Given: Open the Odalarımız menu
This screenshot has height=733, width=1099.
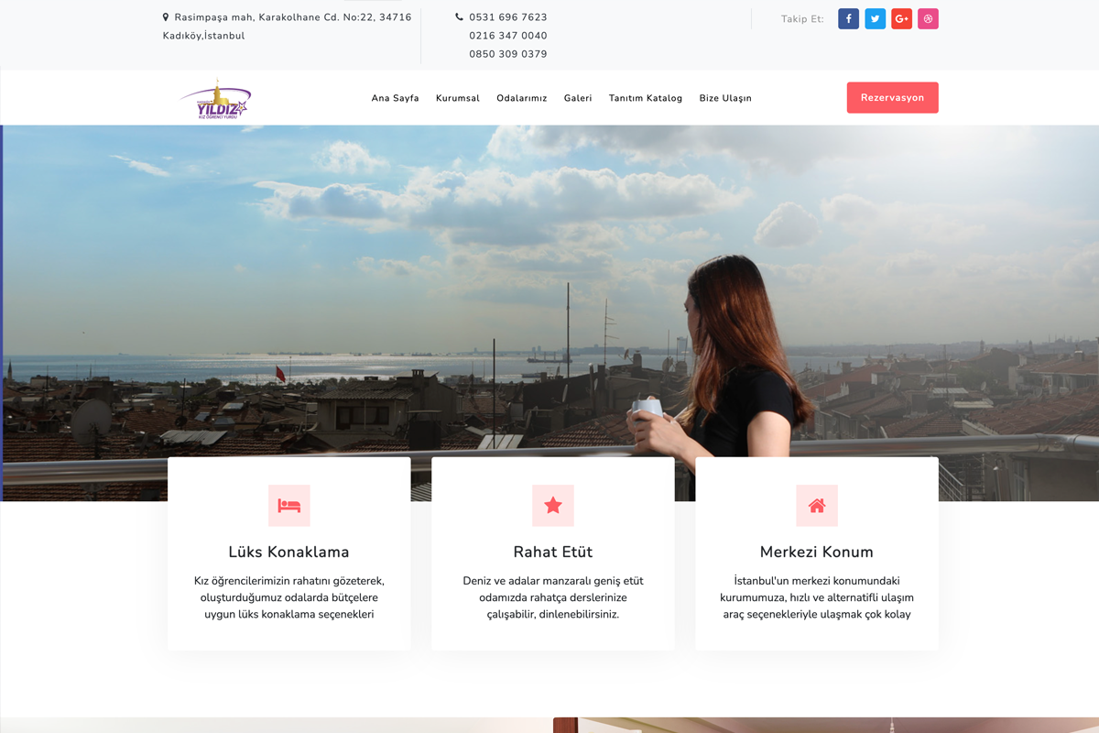Looking at the screenshot, I should (522, 98).
